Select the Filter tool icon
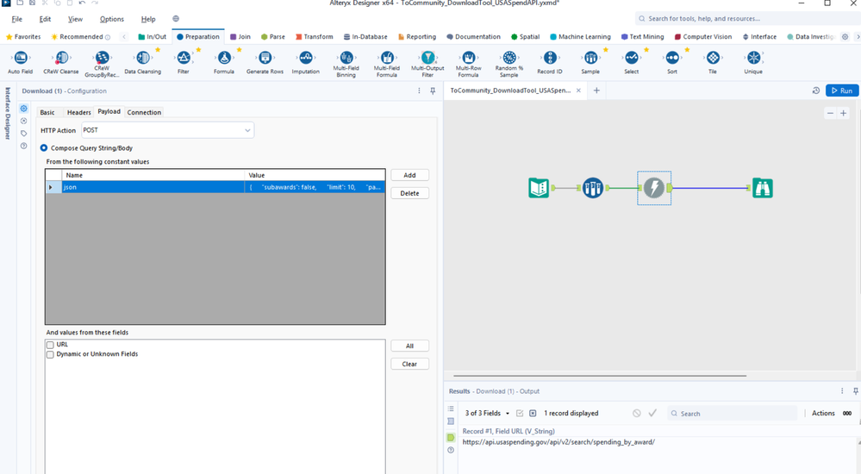Screen dimensions: 861x474 pyautogui.click(x=184, y=58)
